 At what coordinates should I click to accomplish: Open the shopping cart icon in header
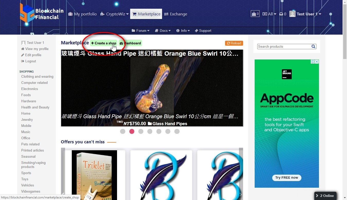(x=255, y=14)
